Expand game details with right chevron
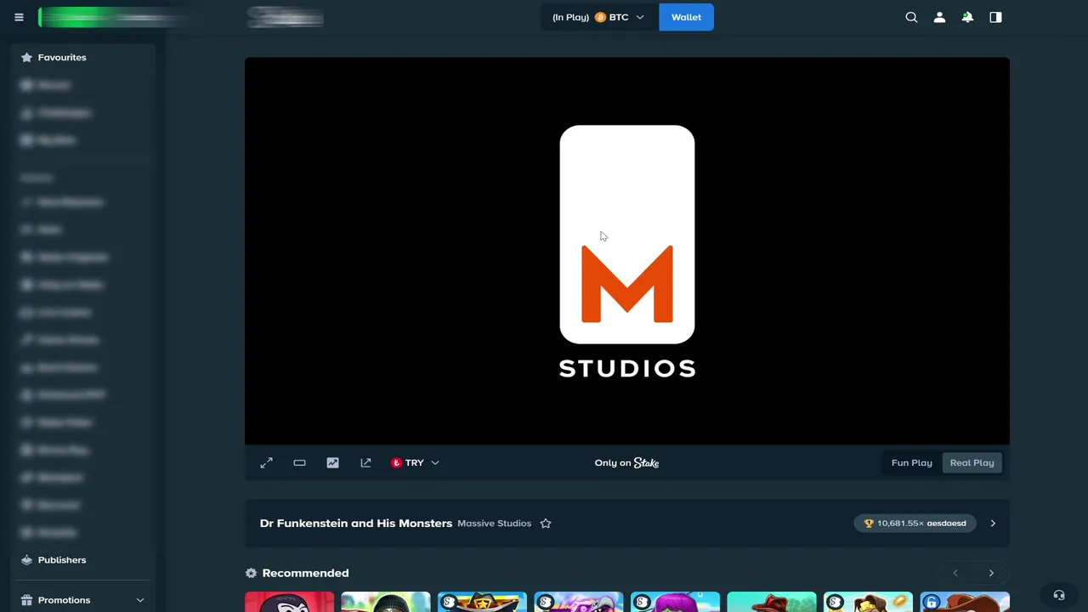The width and height of the screenshot is (1088, 612). 993,524
